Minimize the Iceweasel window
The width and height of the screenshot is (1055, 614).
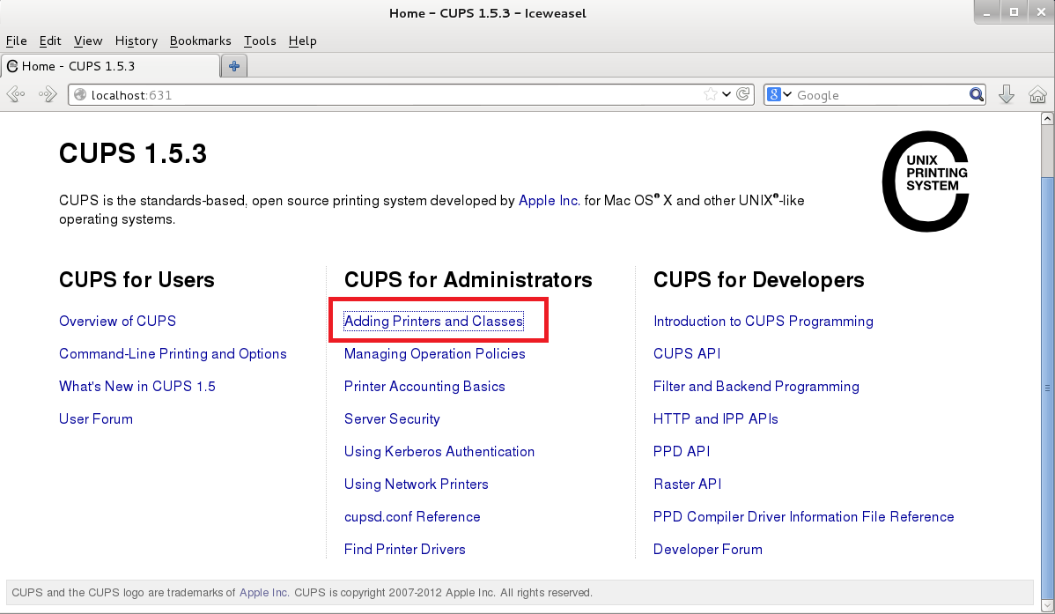point(986,12)
